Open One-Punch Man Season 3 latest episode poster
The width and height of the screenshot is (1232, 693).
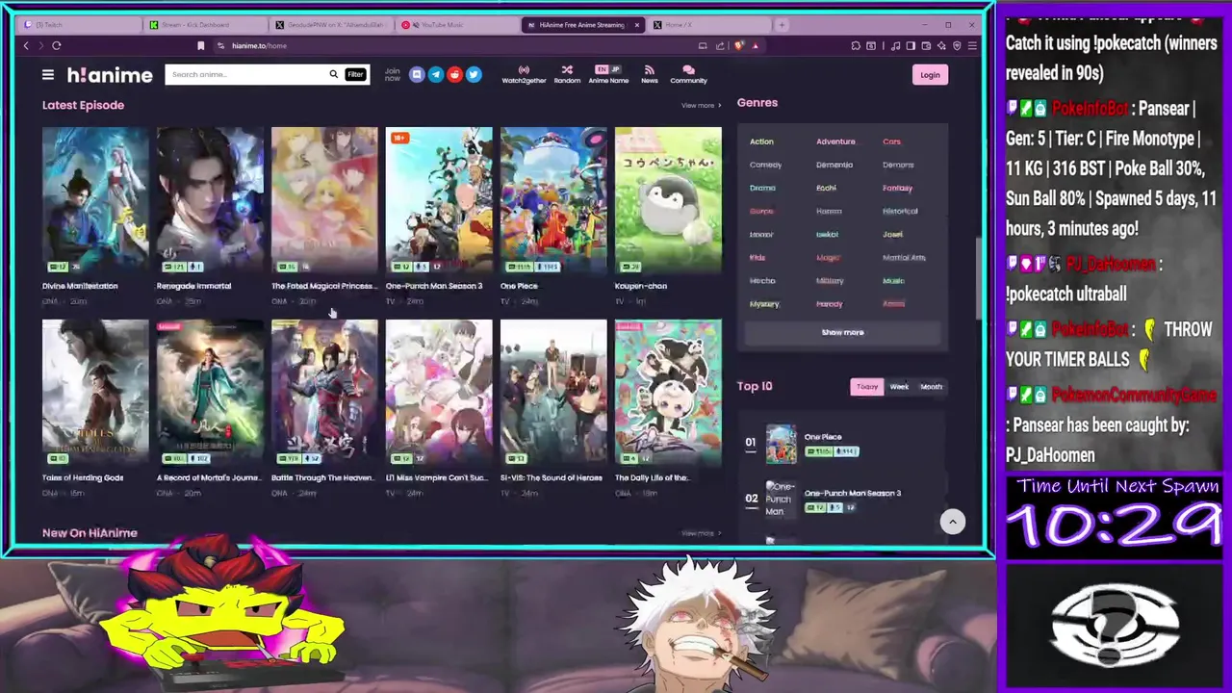click(439, 199)
